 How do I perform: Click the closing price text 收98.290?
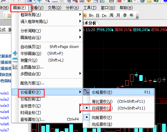pos(159,30)
